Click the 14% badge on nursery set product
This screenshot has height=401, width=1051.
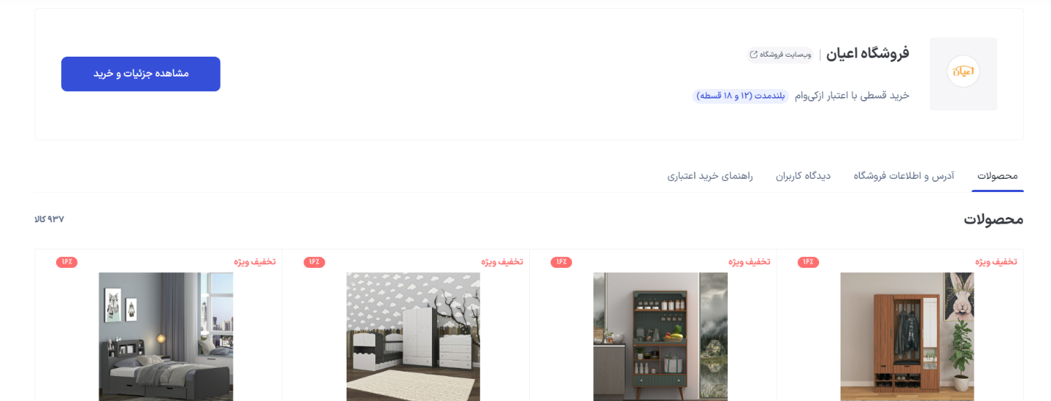tap(314, 262)
